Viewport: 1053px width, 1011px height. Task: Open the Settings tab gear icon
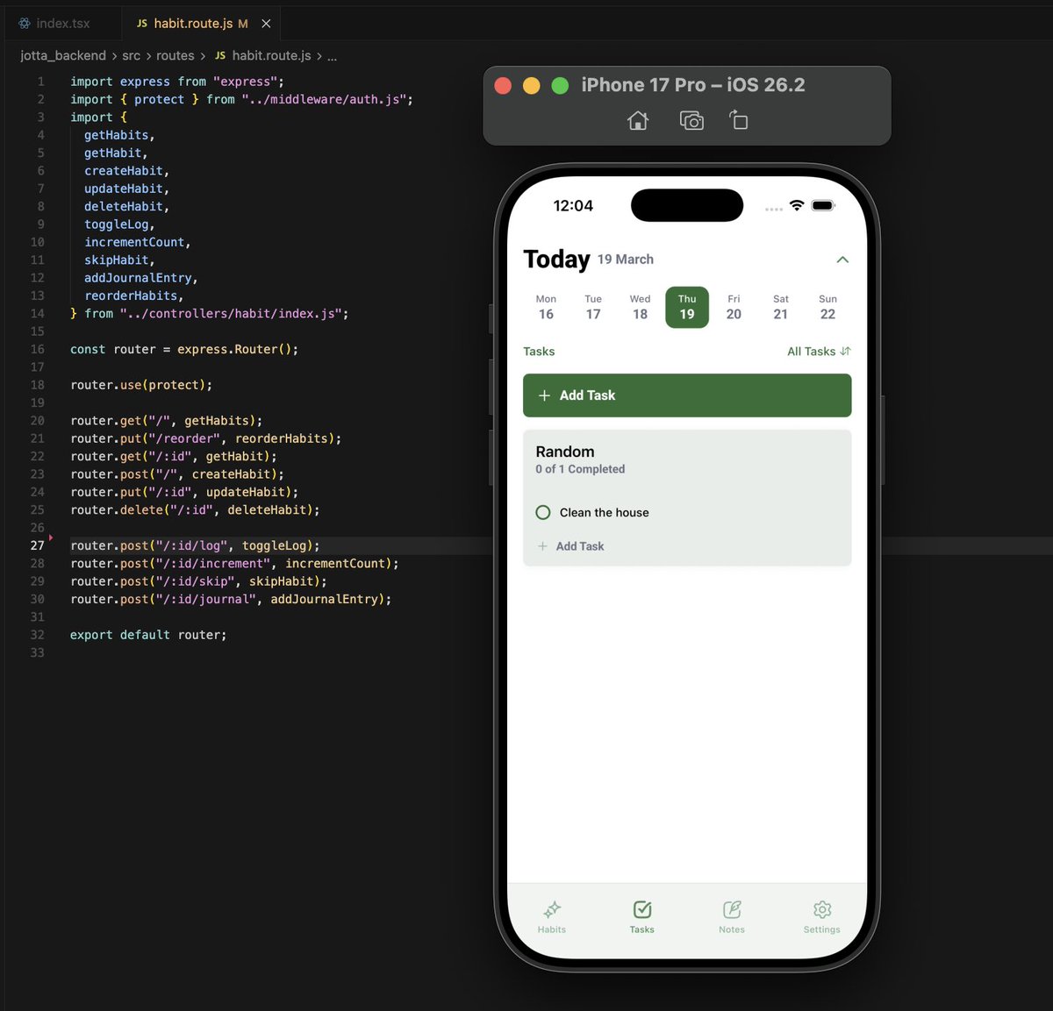click(822, 909)
